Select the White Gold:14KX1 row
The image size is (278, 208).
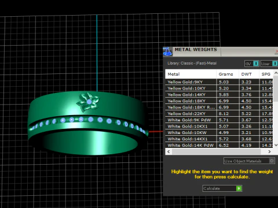(219, 139)
